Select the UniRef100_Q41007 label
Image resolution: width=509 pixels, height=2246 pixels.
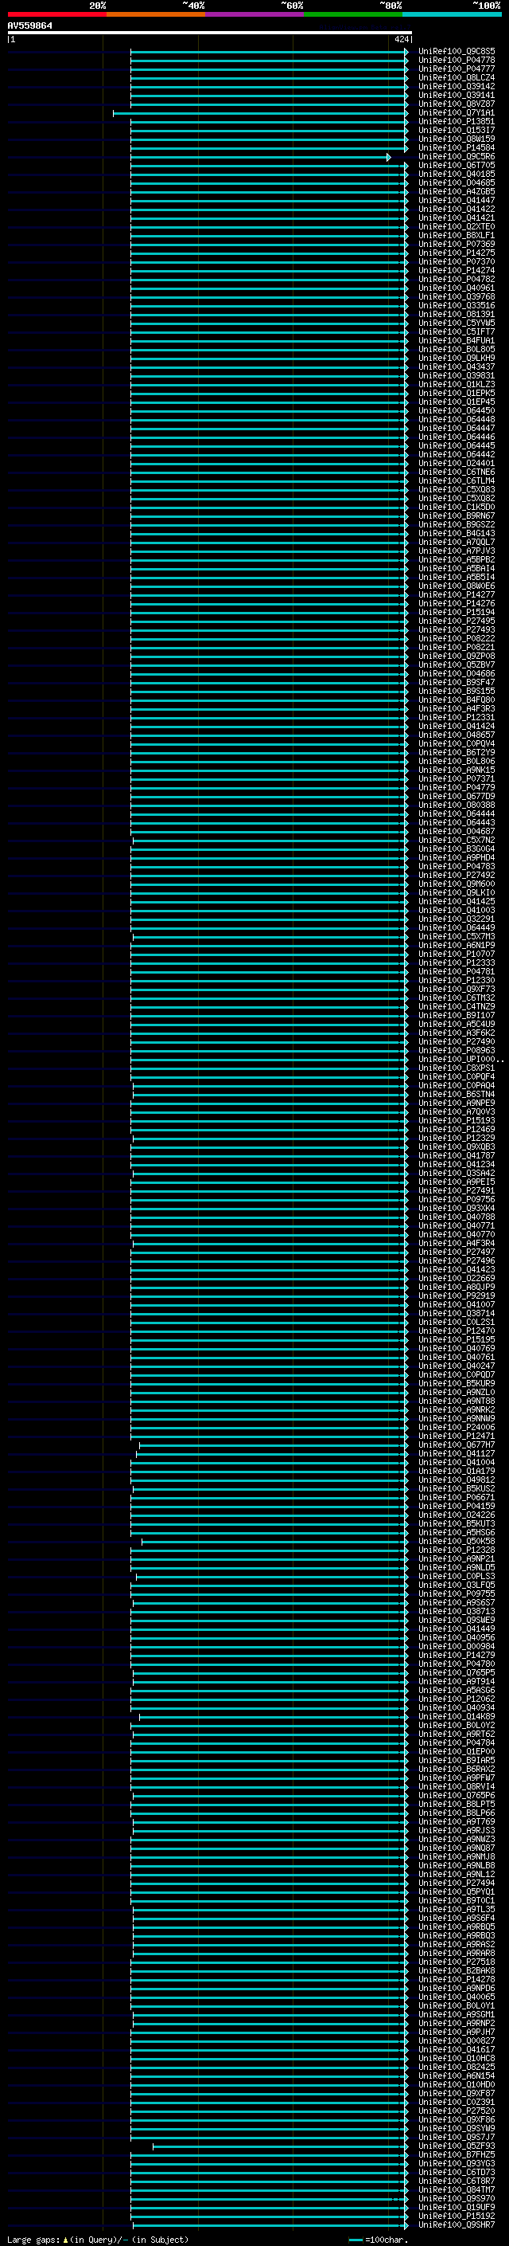(x=457, y=1305)
